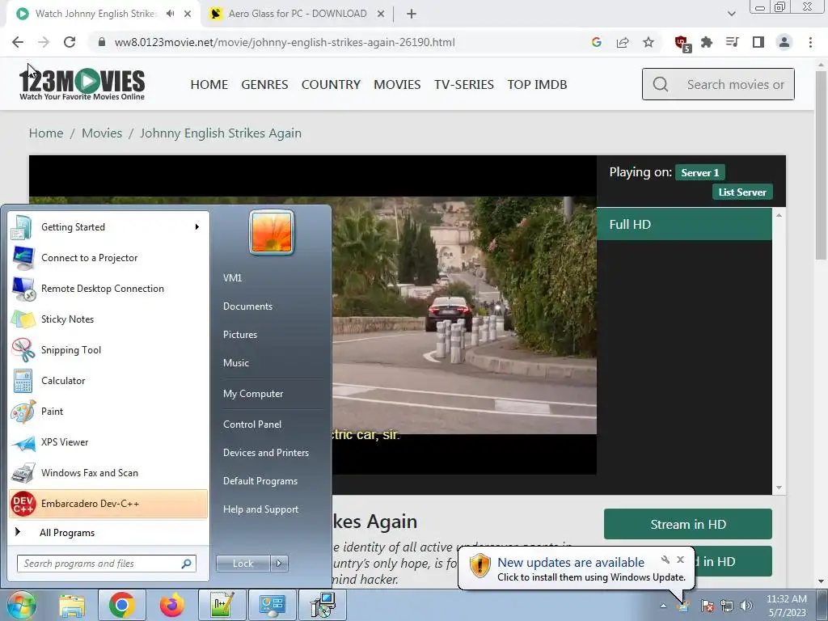Share this page icon in address bar
The image size is (828, 621).
623,42
